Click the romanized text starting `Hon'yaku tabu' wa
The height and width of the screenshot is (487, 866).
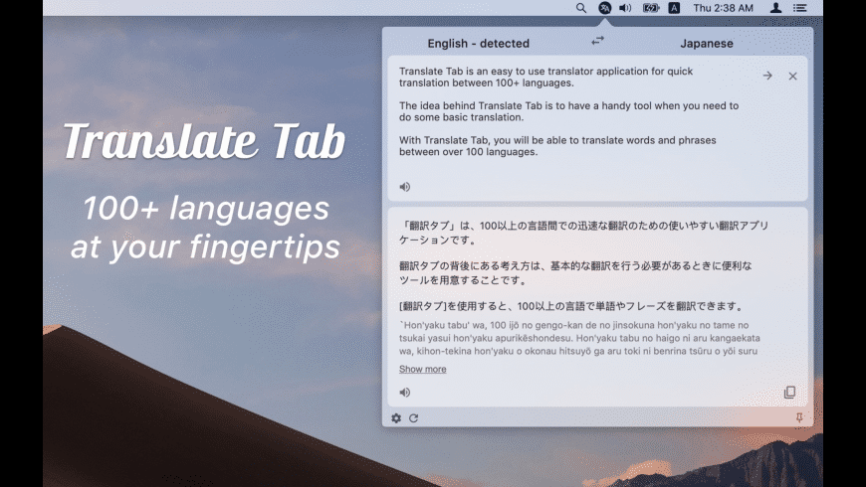point(578,338)
